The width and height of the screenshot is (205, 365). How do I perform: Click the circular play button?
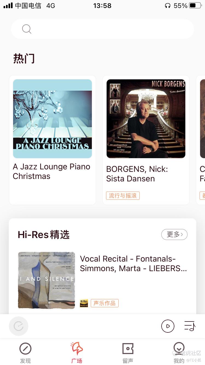pos(168,326)
